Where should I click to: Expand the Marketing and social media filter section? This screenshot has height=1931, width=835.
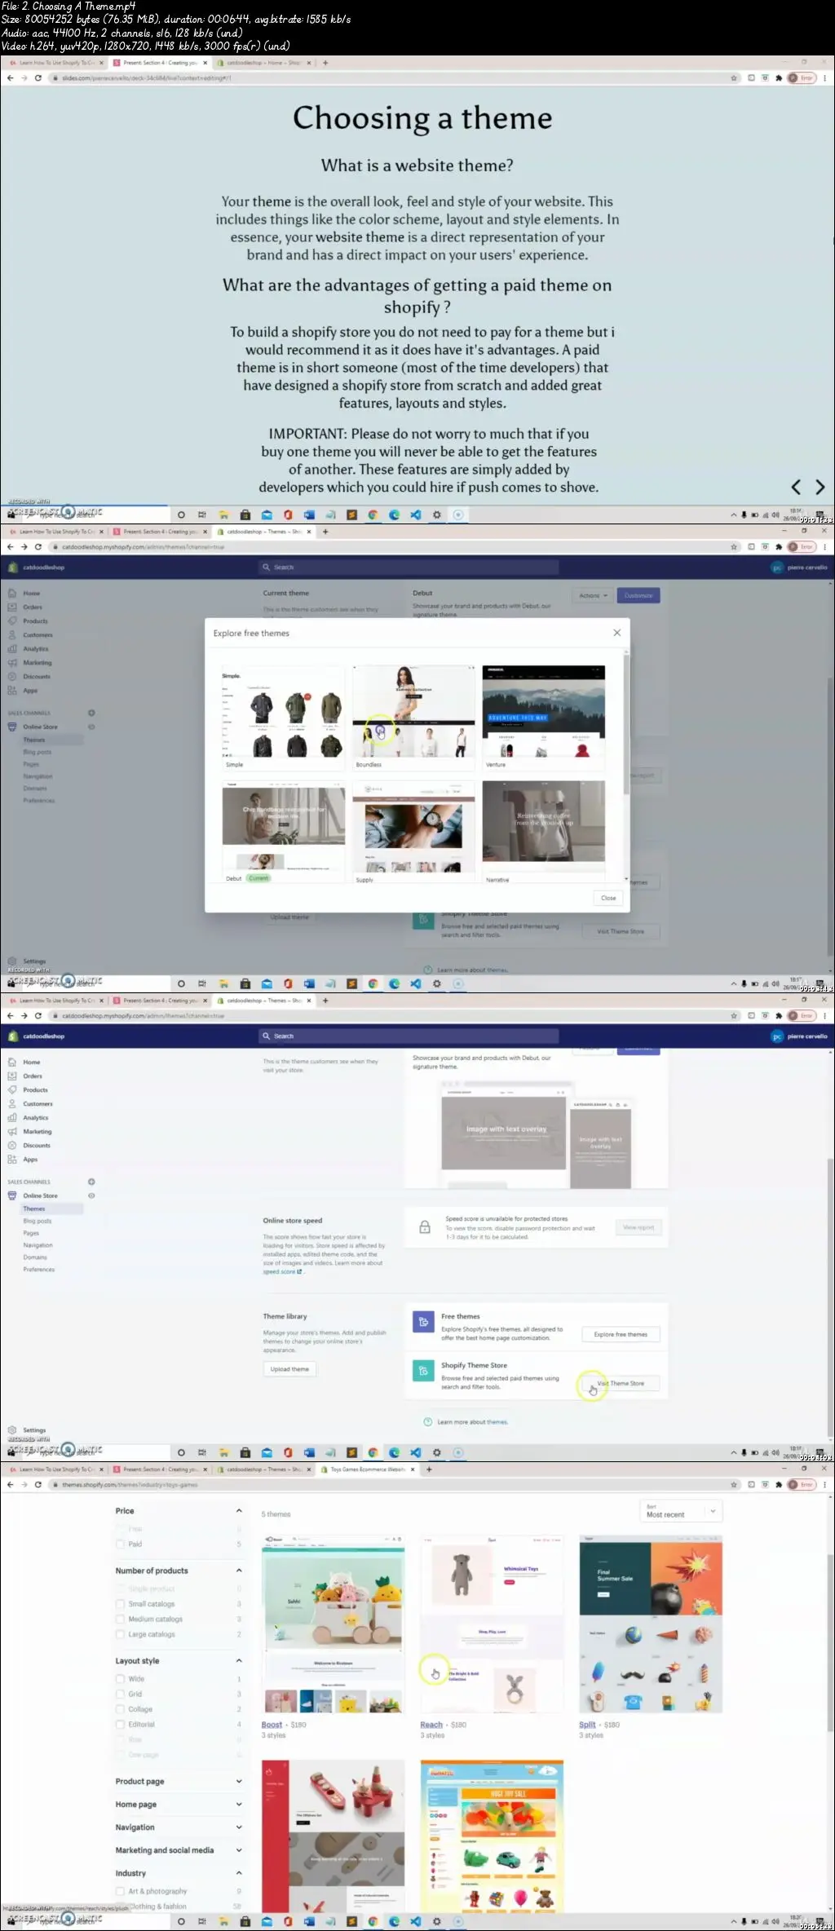(x=239, y=1849)
